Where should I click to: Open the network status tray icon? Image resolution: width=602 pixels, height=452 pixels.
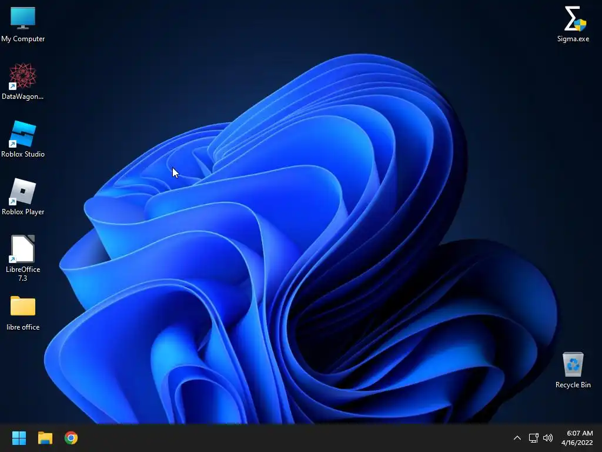[533, 438]
